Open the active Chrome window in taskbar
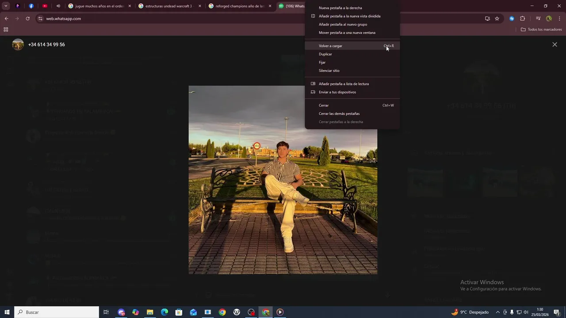The width and height of the screenshot is (566, 318). click(x=266, y=312)
